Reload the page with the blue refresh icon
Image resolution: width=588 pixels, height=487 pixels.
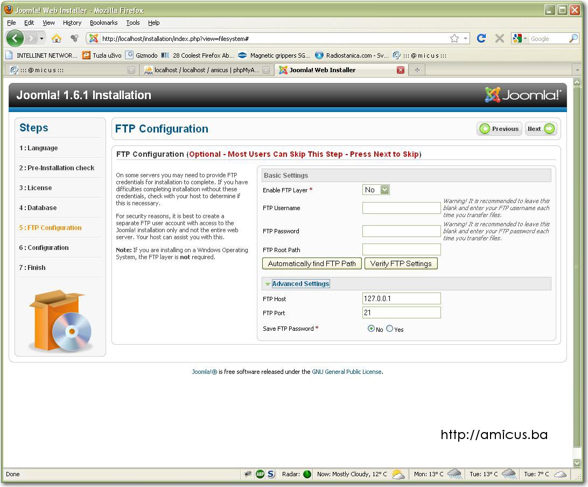pos(481,38)
